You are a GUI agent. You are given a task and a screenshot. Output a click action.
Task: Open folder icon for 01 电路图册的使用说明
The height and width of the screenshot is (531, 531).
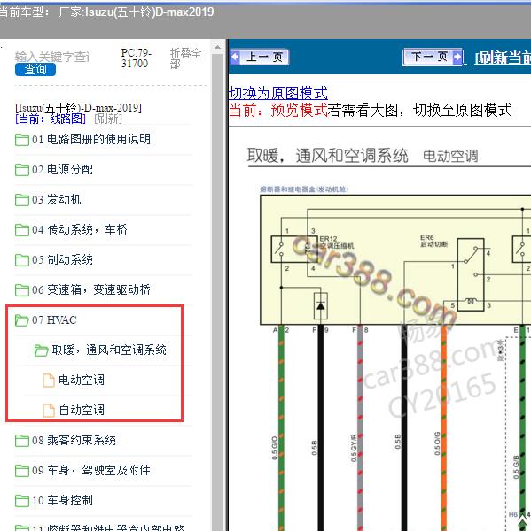click(x=22, y=140)
